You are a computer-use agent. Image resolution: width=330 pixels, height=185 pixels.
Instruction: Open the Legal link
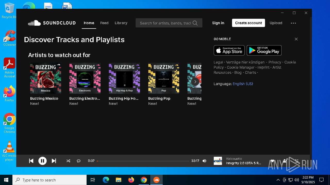(x=218, y=62)
